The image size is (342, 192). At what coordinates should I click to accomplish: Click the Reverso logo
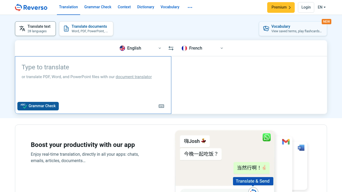pos(31,7)
